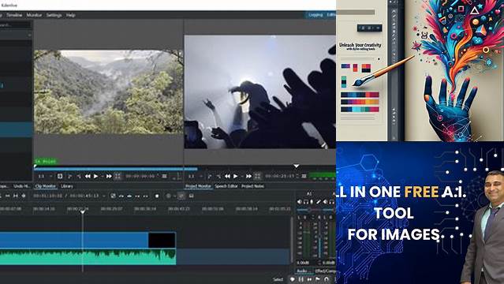Image resolution: width=504 pixels, height=284 pixels.
Task: Fast forward the Project Monitor playback
Action: [248, 176]
